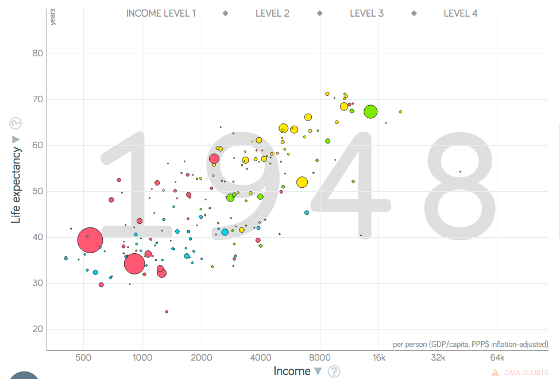Click the Life expectancy y-axis title text

16,185
